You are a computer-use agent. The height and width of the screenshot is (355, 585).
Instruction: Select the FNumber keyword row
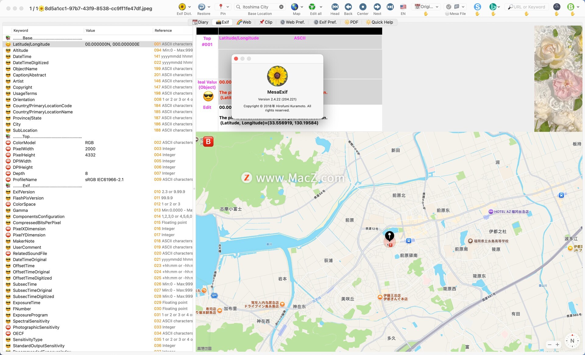98,309
